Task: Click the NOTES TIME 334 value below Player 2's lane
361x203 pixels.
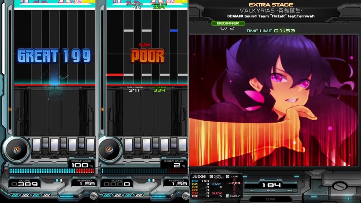Action: (x=159, y=91)
